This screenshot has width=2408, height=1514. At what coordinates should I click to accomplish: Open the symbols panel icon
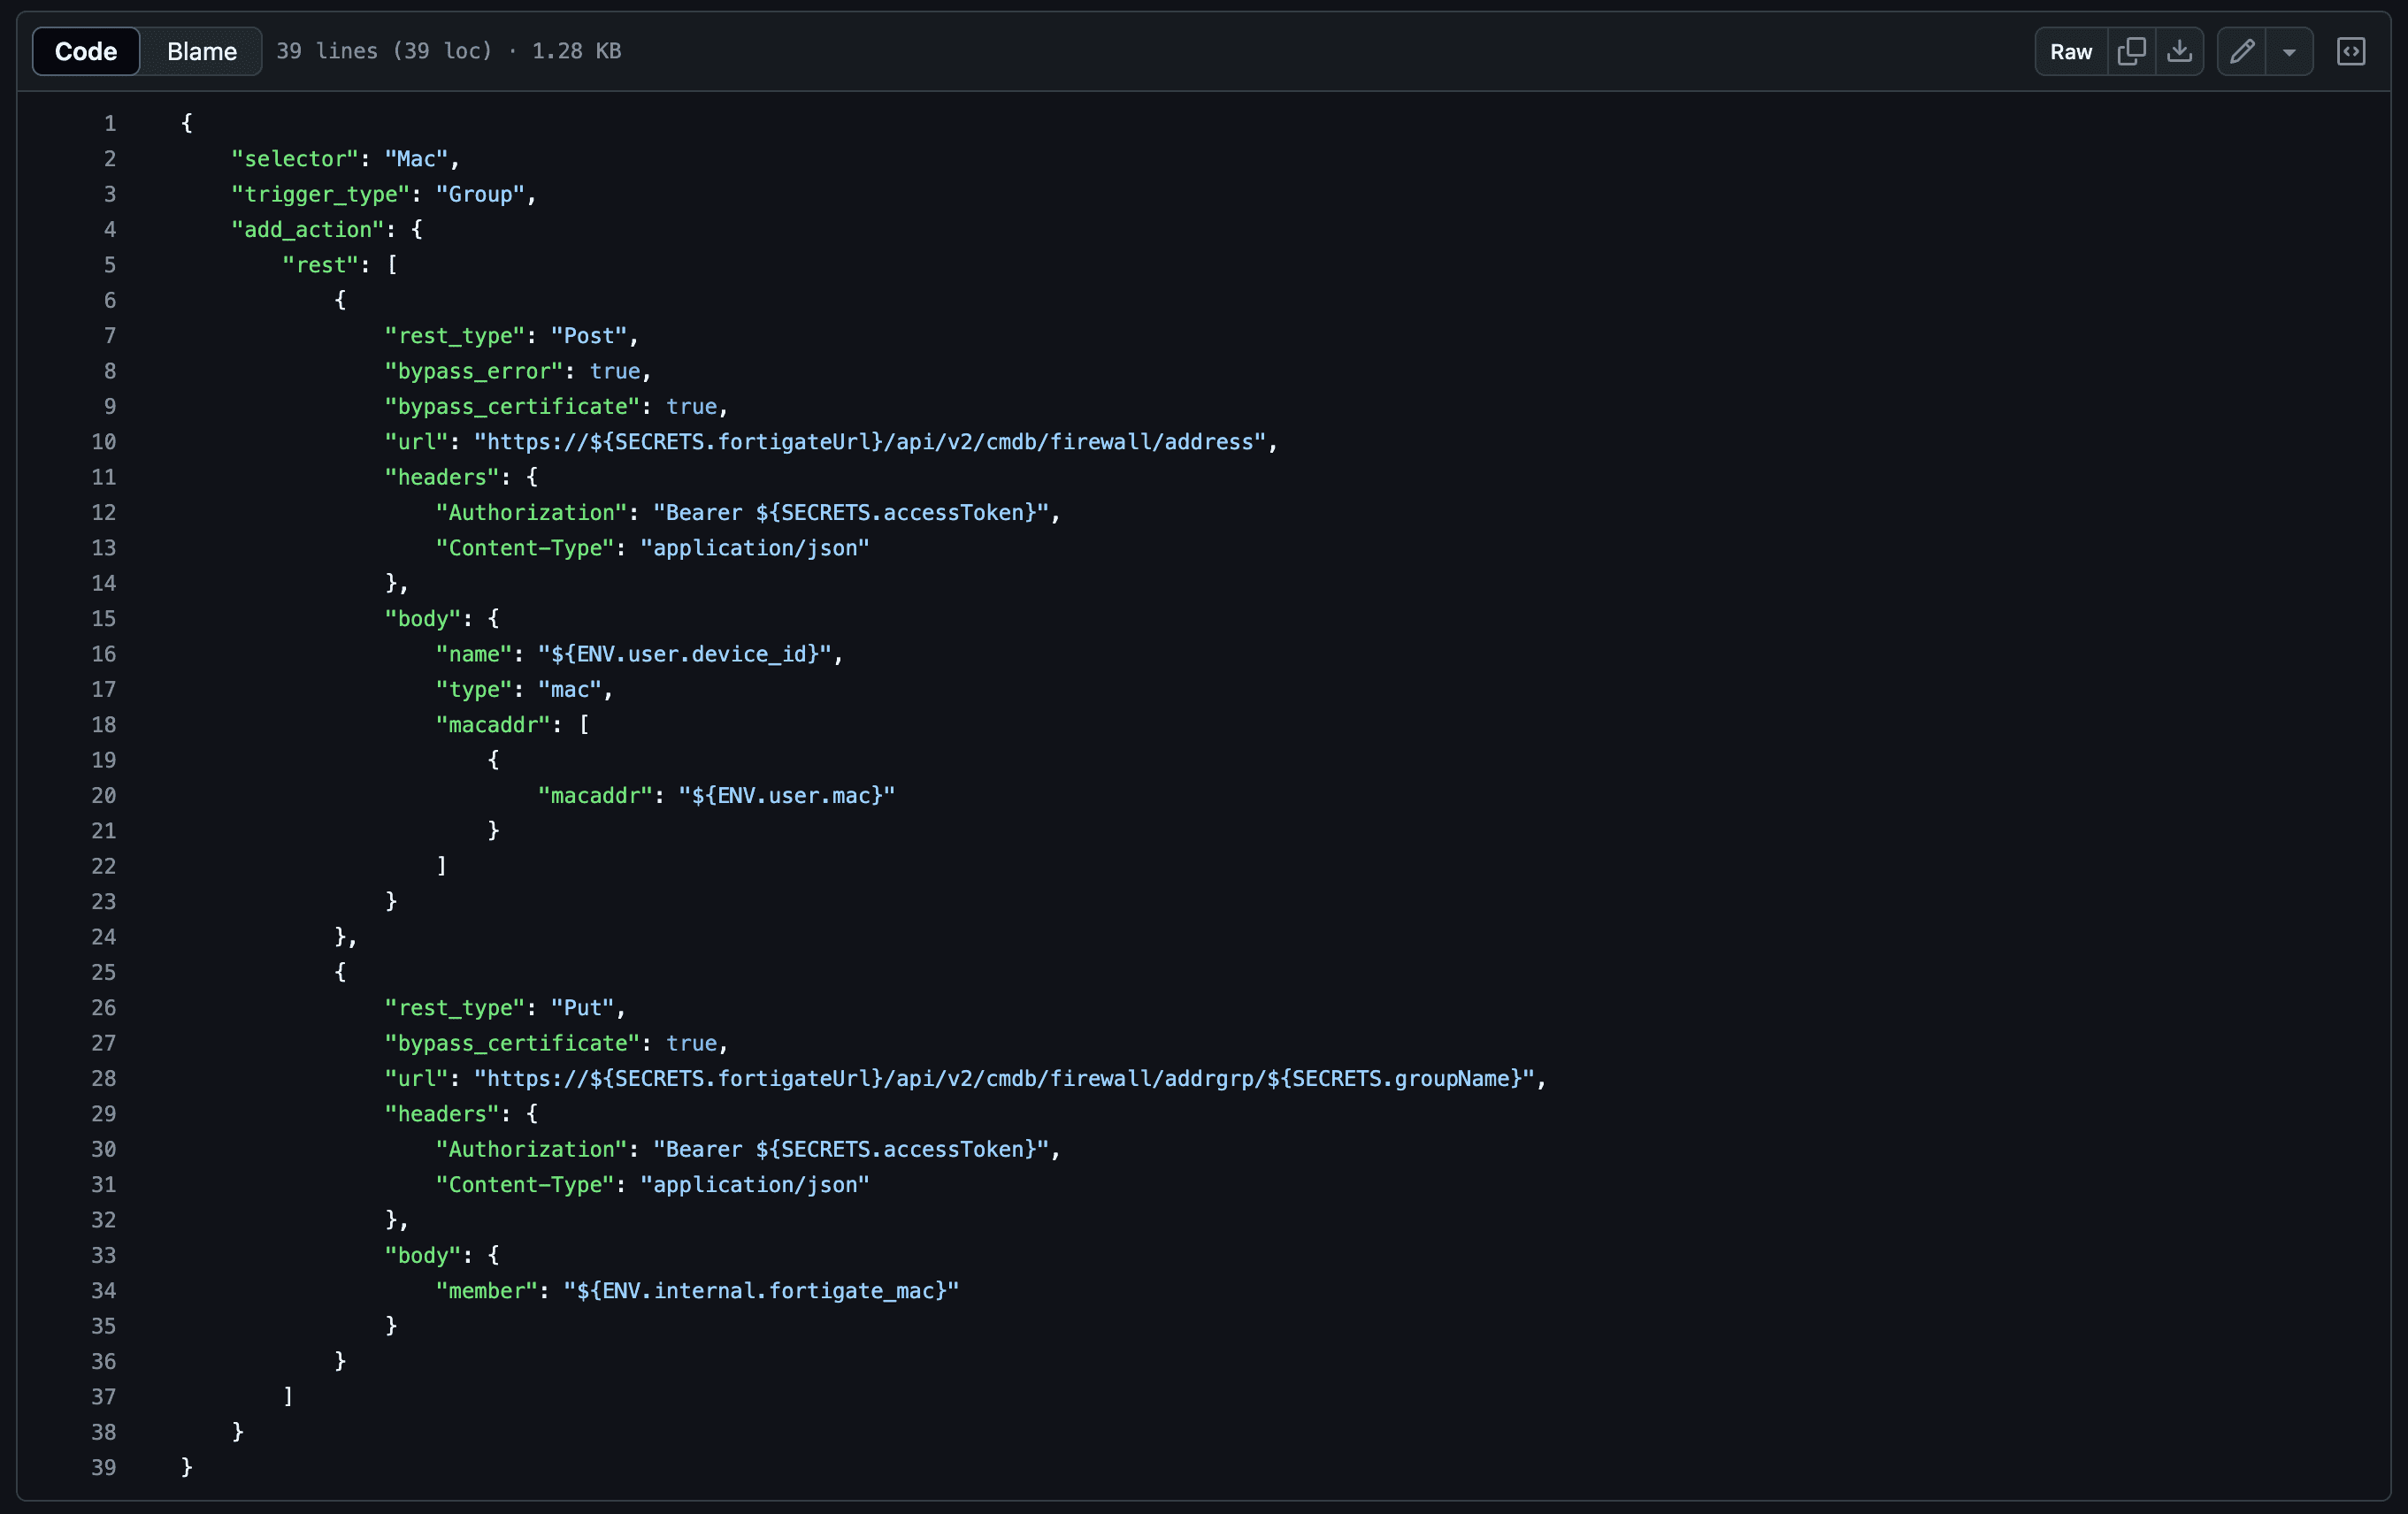[x=2351, y=51]
